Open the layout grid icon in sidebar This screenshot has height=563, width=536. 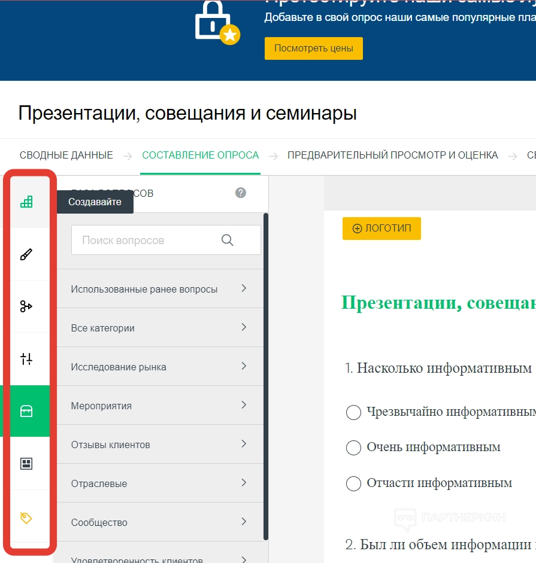point(26,464)
